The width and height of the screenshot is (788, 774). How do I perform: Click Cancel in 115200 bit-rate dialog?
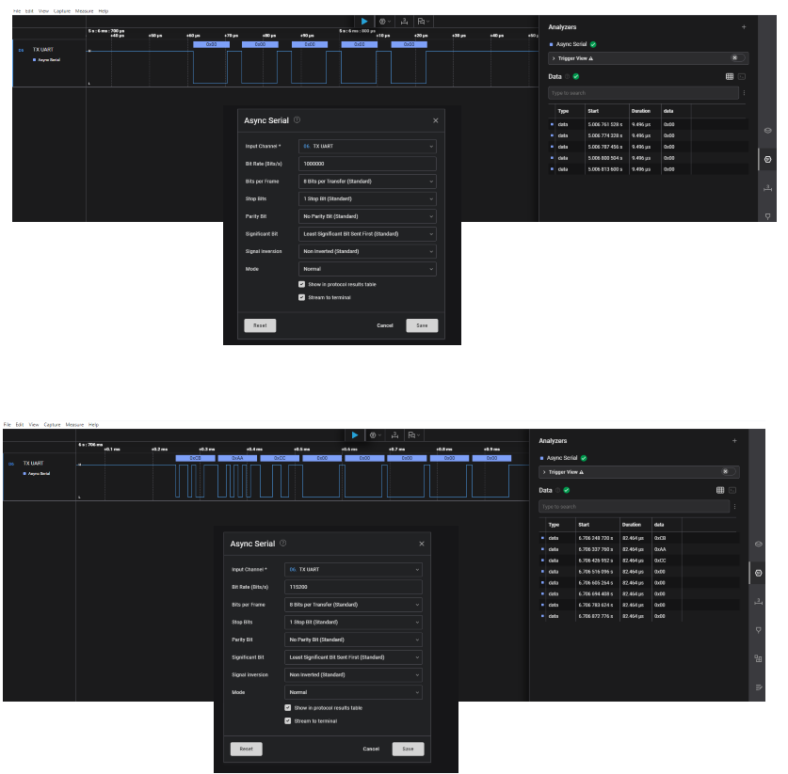371,749
